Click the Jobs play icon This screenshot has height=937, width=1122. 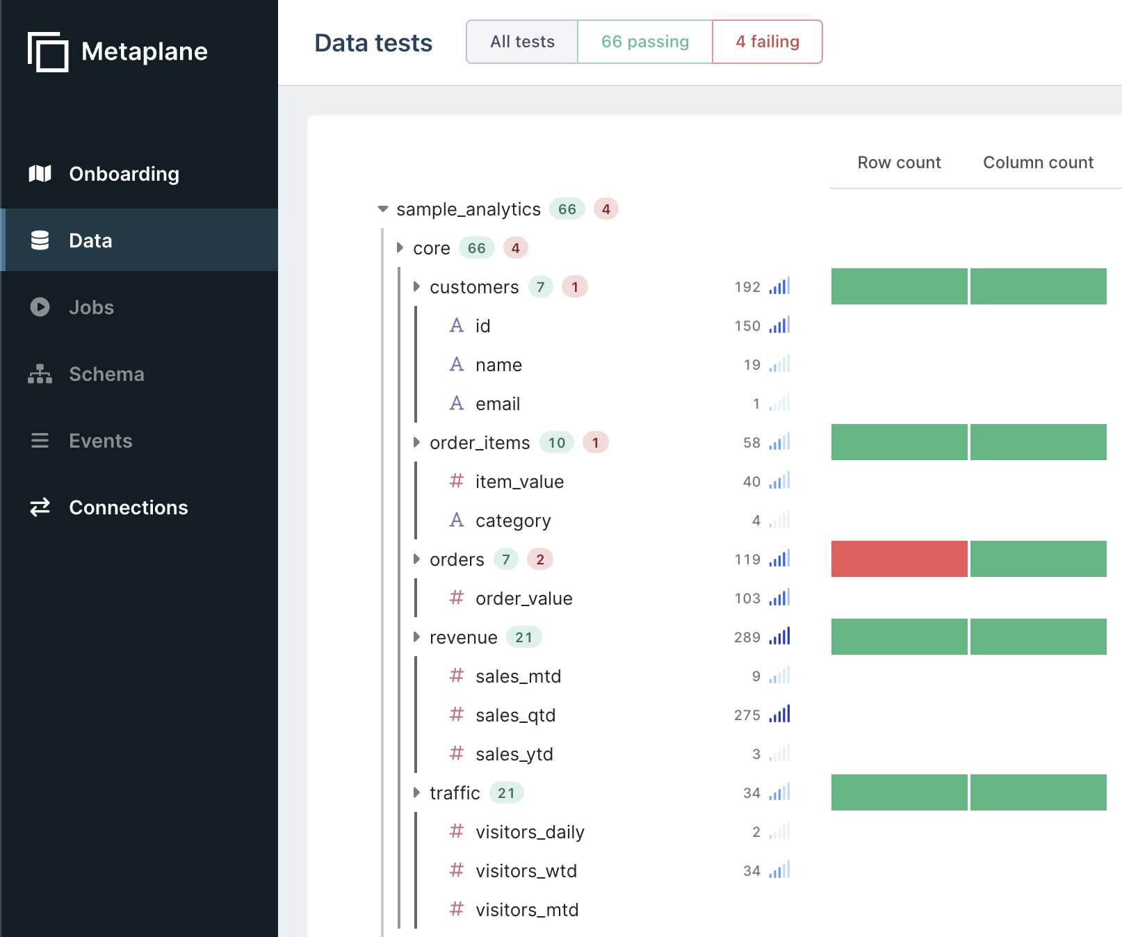click(40, 307)
